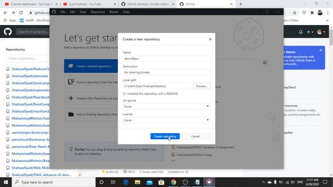
Task: Switch to Syed Shahzad YouTube tab
Action: [x=89, y=4]
